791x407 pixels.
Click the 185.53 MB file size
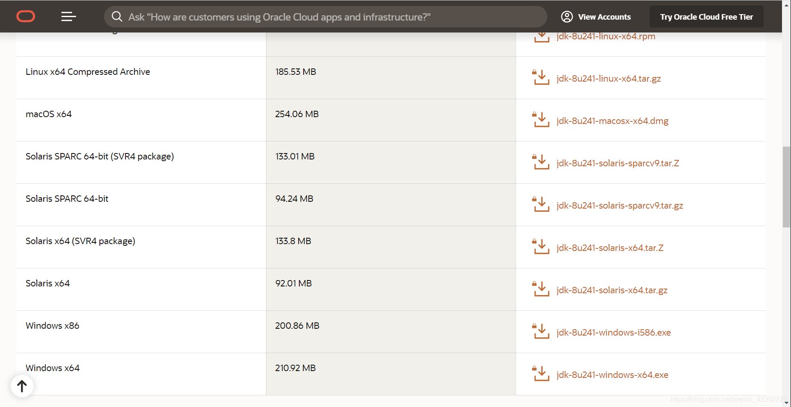pos(296,72)
